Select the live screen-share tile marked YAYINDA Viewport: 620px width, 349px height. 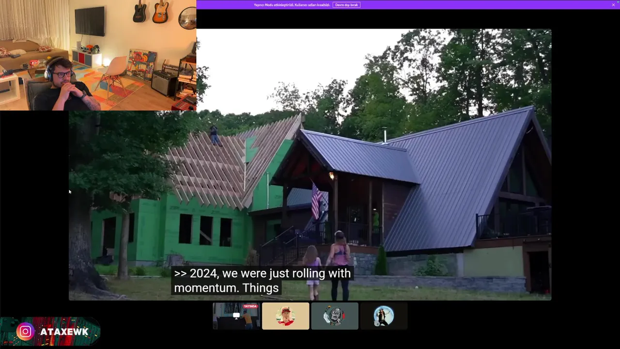tap(236, 316)
